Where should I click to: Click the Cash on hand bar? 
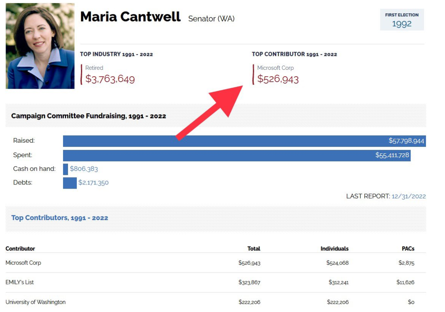pyautogui.click(x=65, y=169)
